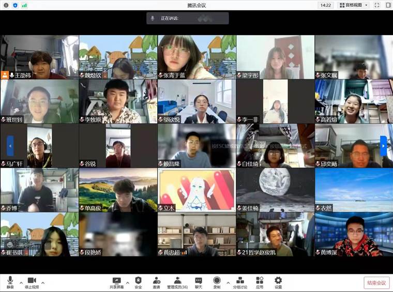Show meeting info via top-left info icon

pos(5,5)
